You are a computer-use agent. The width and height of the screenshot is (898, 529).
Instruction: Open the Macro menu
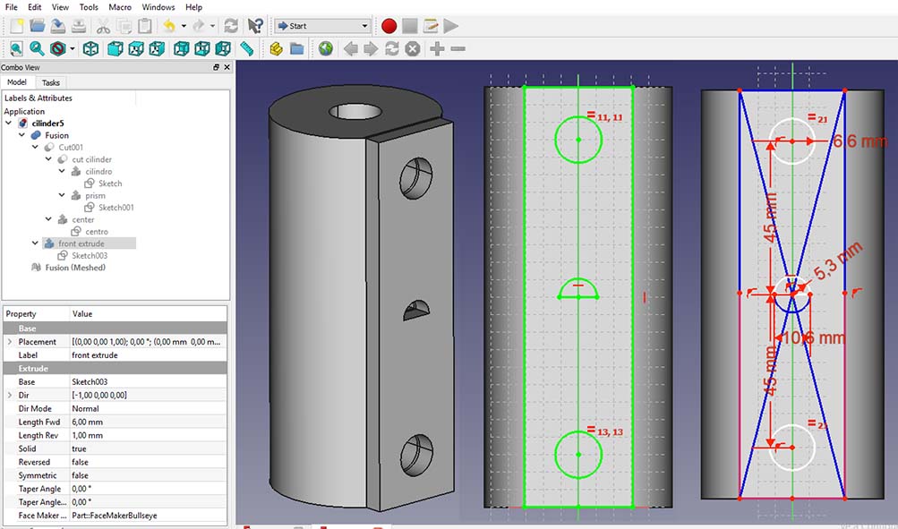click(120, 7)
